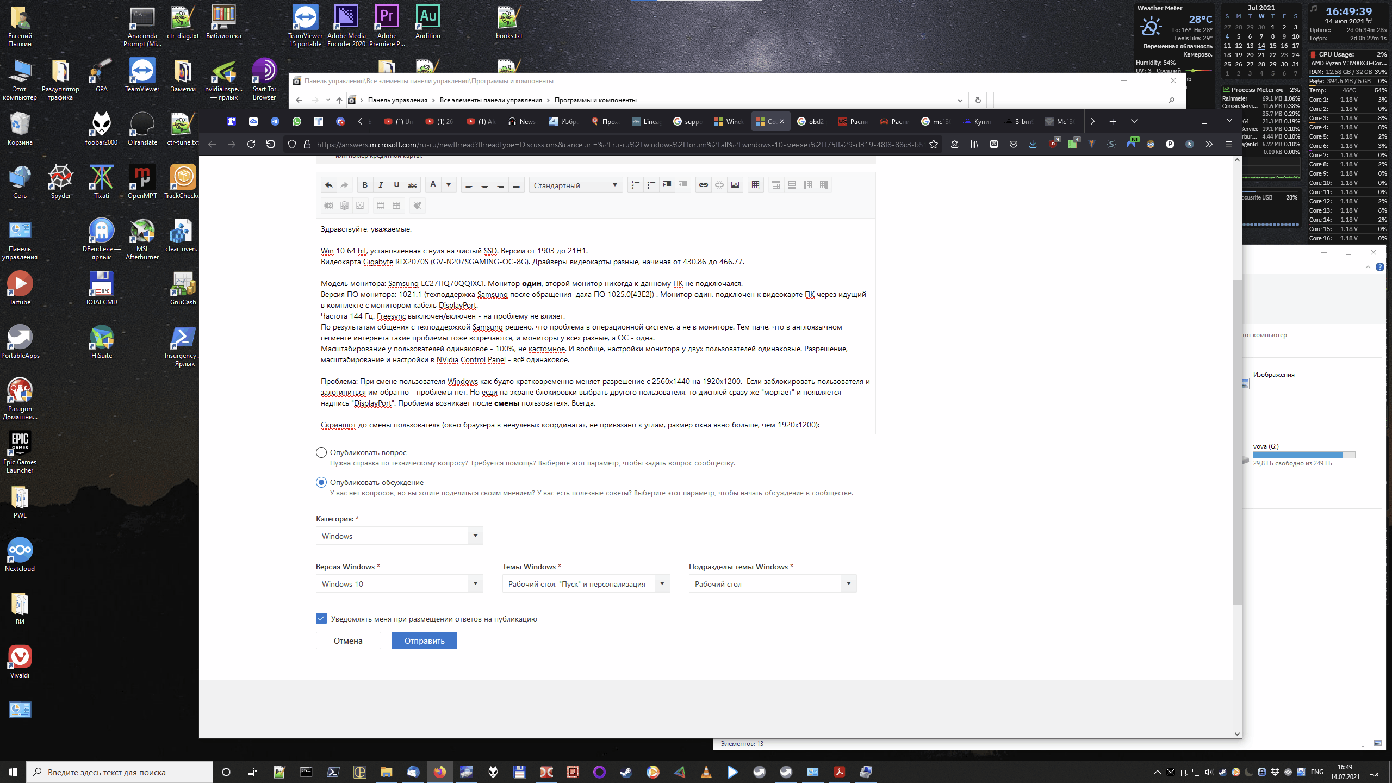1392x783 pixels.
Task: Open Steam from the taskbar
Action: point(626,772)
